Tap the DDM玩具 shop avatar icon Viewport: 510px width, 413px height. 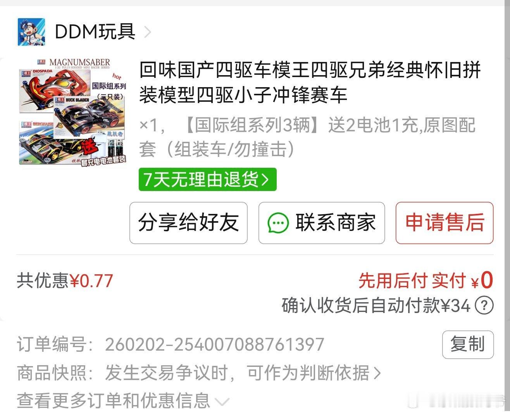31,32
